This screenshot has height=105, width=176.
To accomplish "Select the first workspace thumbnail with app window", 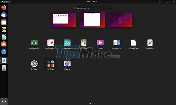I will click(x=64, y=20).
